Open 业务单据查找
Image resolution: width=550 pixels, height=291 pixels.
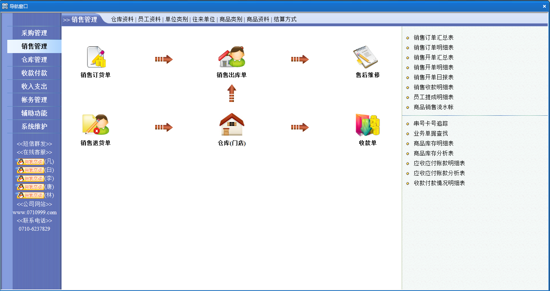click(431, 133)
